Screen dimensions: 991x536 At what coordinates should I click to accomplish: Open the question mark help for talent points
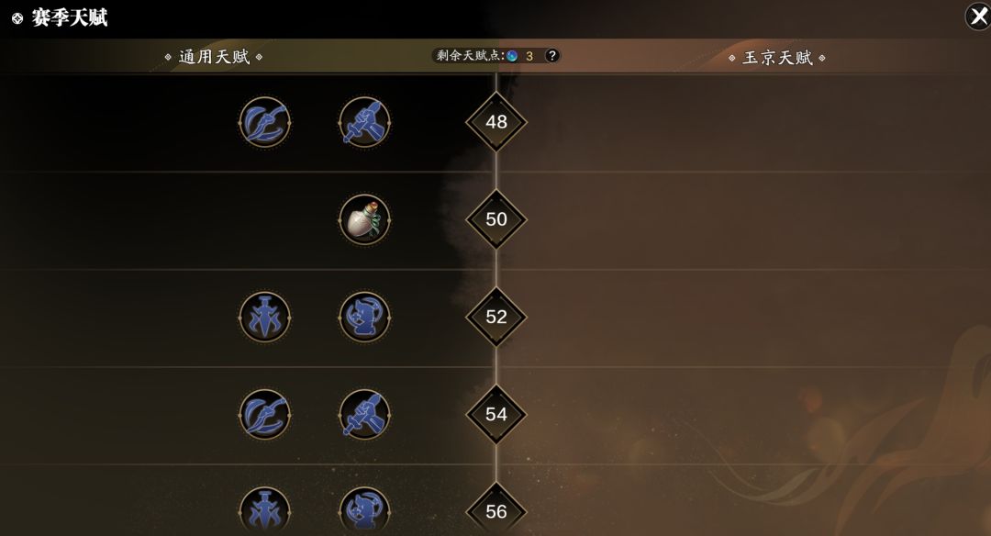click(551, 56)
